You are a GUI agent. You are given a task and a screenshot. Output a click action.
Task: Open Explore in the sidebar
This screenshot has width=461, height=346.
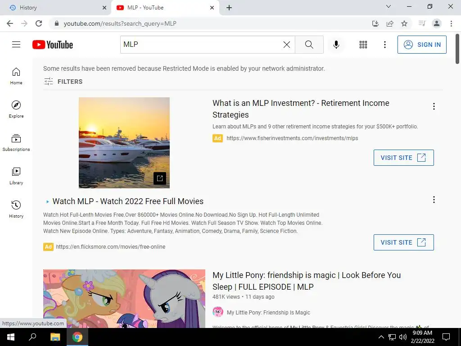coord(16,109)
